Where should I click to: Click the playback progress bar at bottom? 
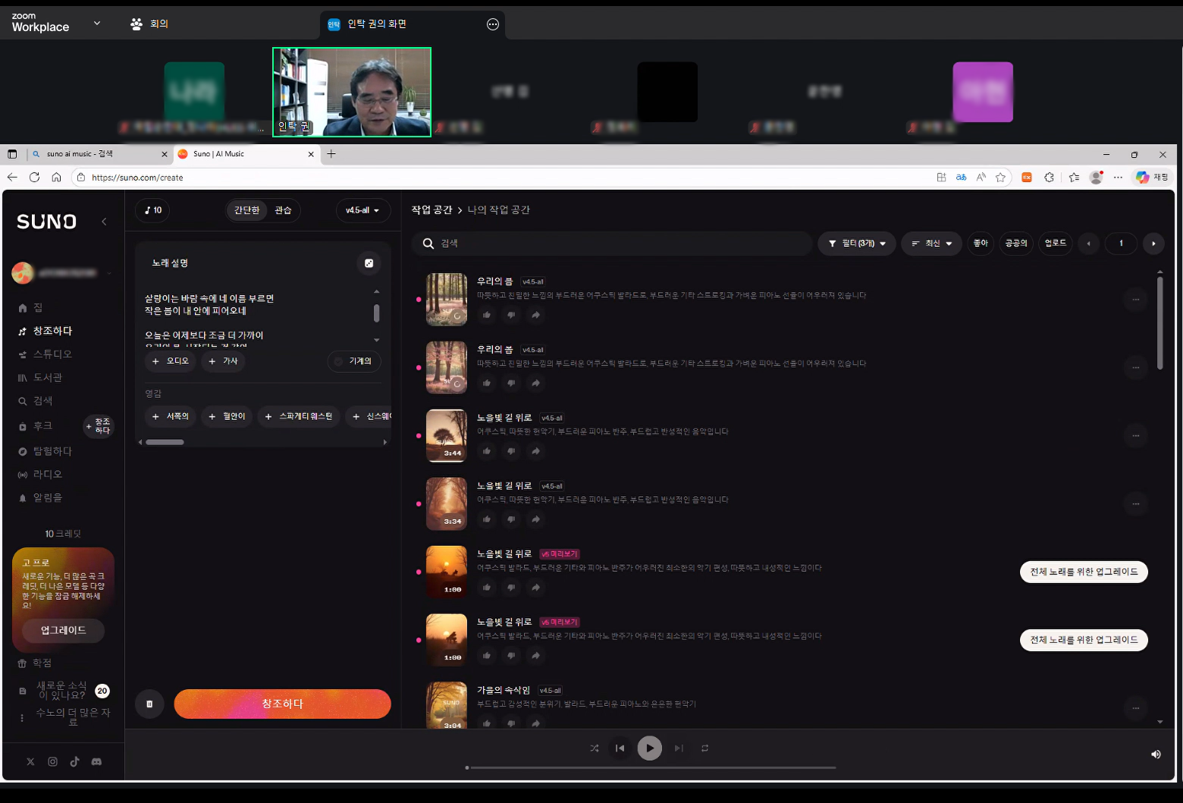(x=651, y=767)
